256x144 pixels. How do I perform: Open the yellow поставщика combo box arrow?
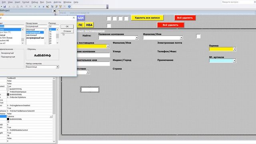[108, 46]
